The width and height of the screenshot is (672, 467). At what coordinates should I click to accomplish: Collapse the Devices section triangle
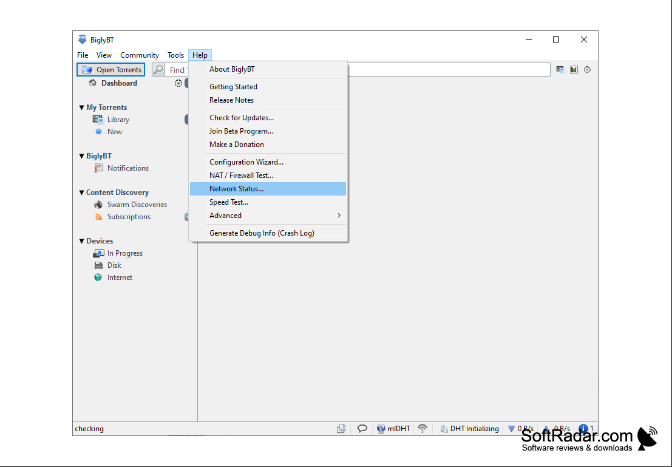click(81, 241)
